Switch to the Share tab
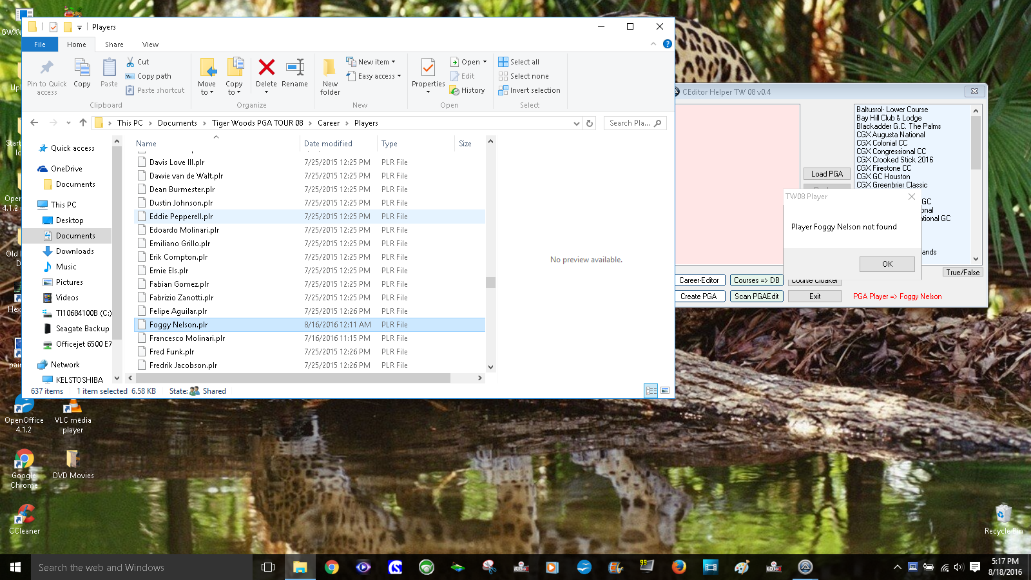This screenshot has width=1031, height=580. pos(114,44)
